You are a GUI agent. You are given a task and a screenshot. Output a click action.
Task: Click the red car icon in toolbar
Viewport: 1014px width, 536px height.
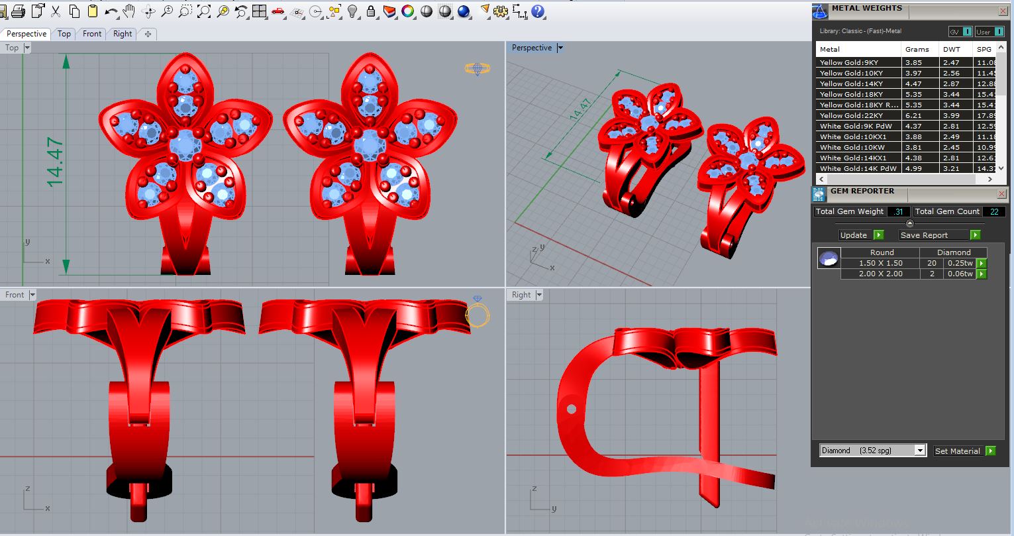(x=278, y=11)
